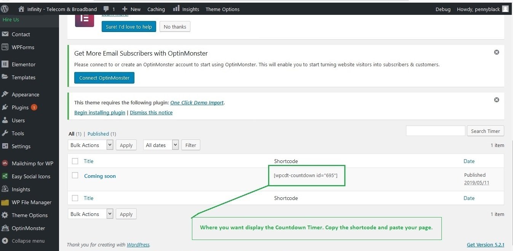
Task: Click the sidebar Insights icon
Action: pyautogui.click(x=5, y=189)
